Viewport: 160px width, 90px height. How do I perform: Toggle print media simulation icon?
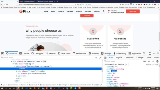(157, 61)
